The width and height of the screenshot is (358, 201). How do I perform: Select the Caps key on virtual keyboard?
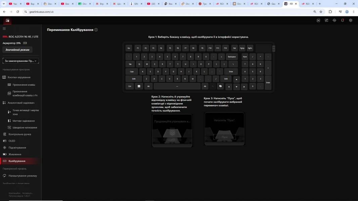coord(132,71)
